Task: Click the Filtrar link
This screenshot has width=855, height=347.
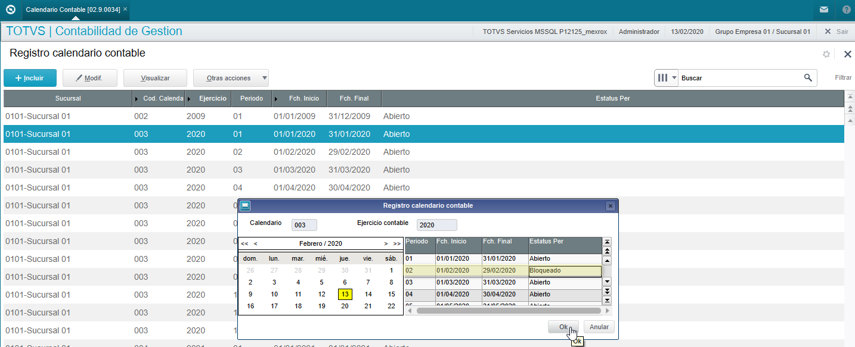Action: 843,77
